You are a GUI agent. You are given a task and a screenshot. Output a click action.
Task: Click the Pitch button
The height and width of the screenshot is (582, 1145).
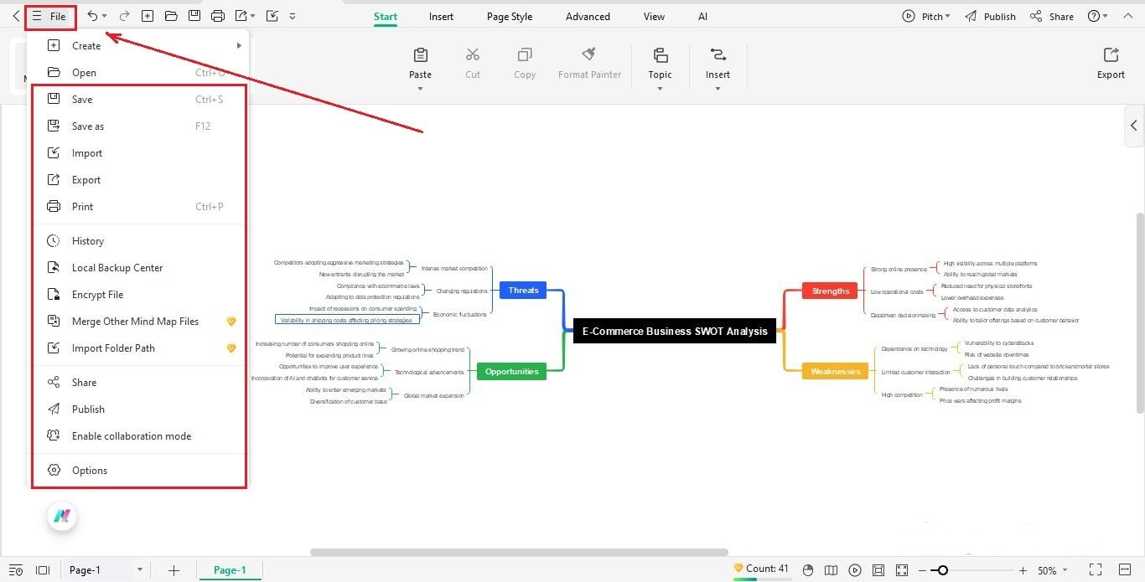tap(926, 17)
